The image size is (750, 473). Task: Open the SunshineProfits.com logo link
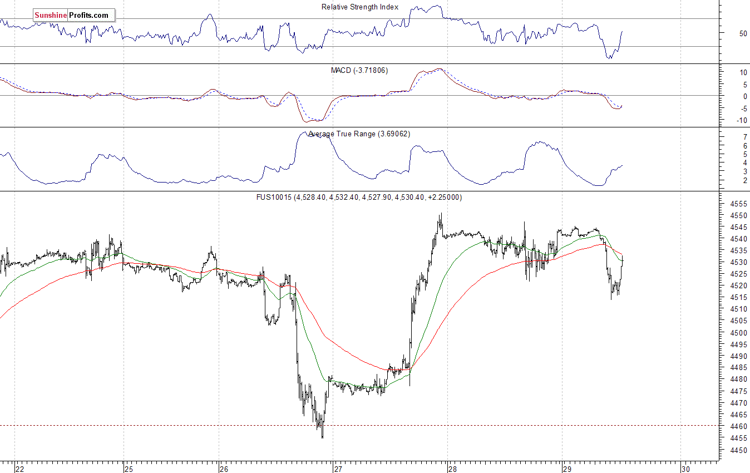pos(74,16)
